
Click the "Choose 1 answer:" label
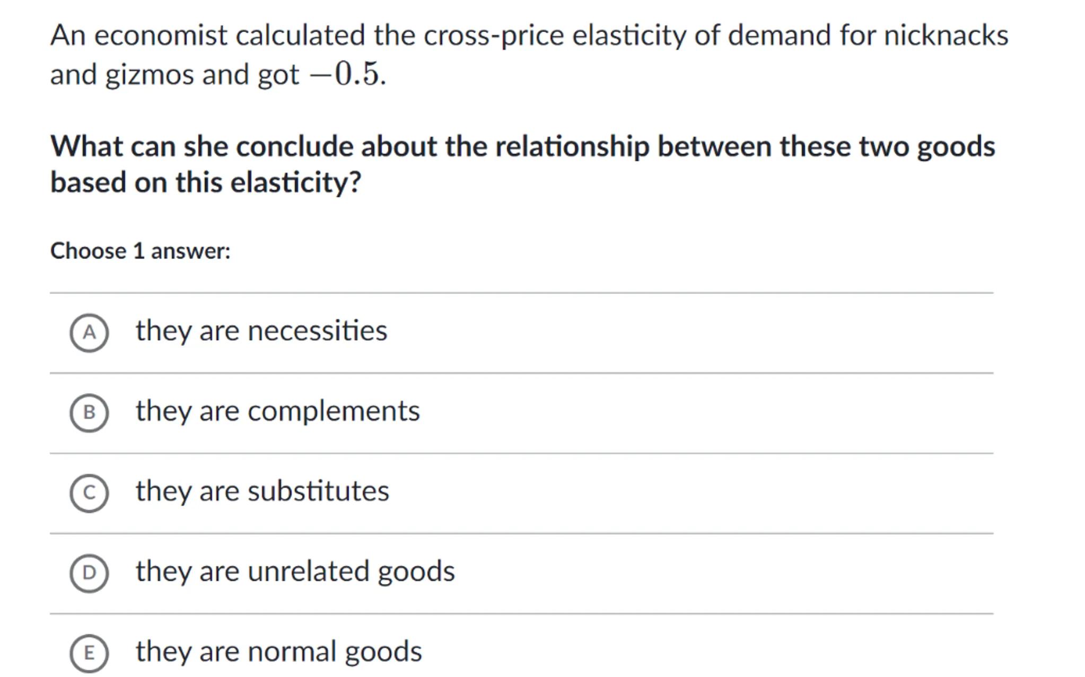pyautogui.click(x=141, y=251)
